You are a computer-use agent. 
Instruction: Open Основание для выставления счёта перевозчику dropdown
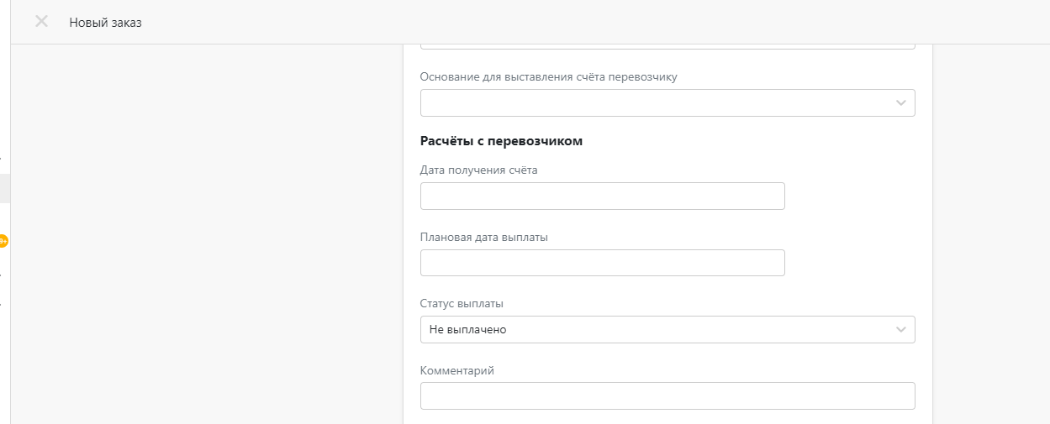(x=667, y=102)
